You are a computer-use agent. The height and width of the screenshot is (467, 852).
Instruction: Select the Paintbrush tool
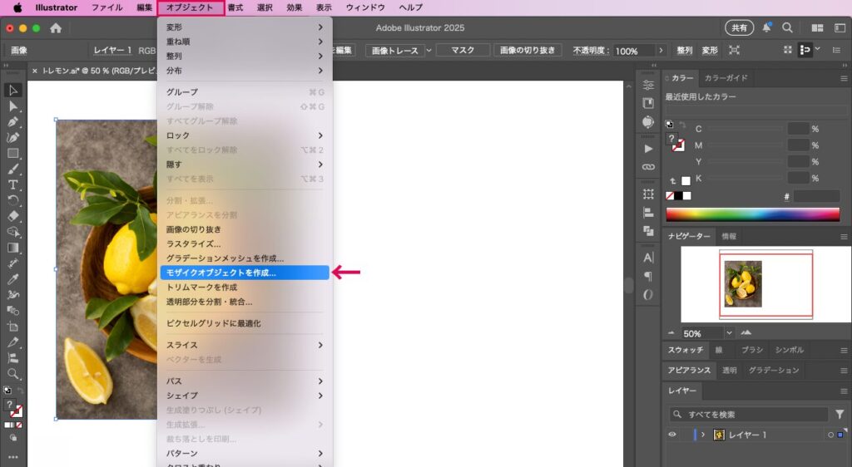13,170
